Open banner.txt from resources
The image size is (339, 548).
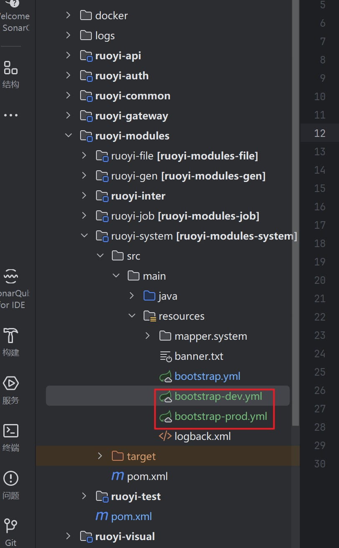coord(199,356)
